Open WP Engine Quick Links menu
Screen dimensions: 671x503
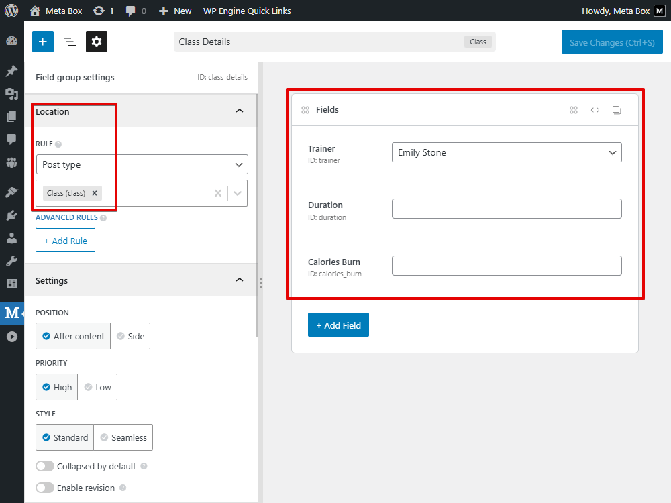pos(247,11)
